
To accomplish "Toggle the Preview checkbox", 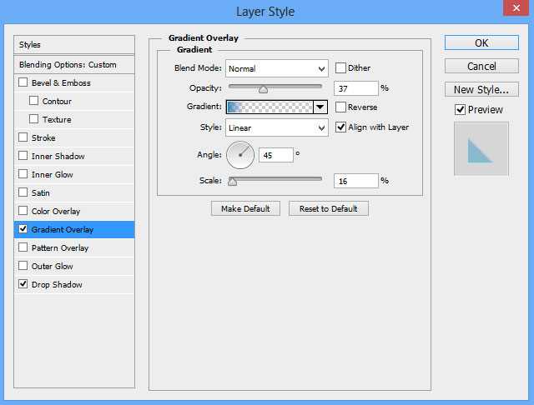I will pyautogui.click(x=460, y=109).
